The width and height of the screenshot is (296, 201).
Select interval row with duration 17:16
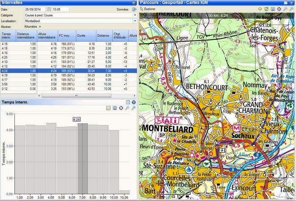[69, 57]
